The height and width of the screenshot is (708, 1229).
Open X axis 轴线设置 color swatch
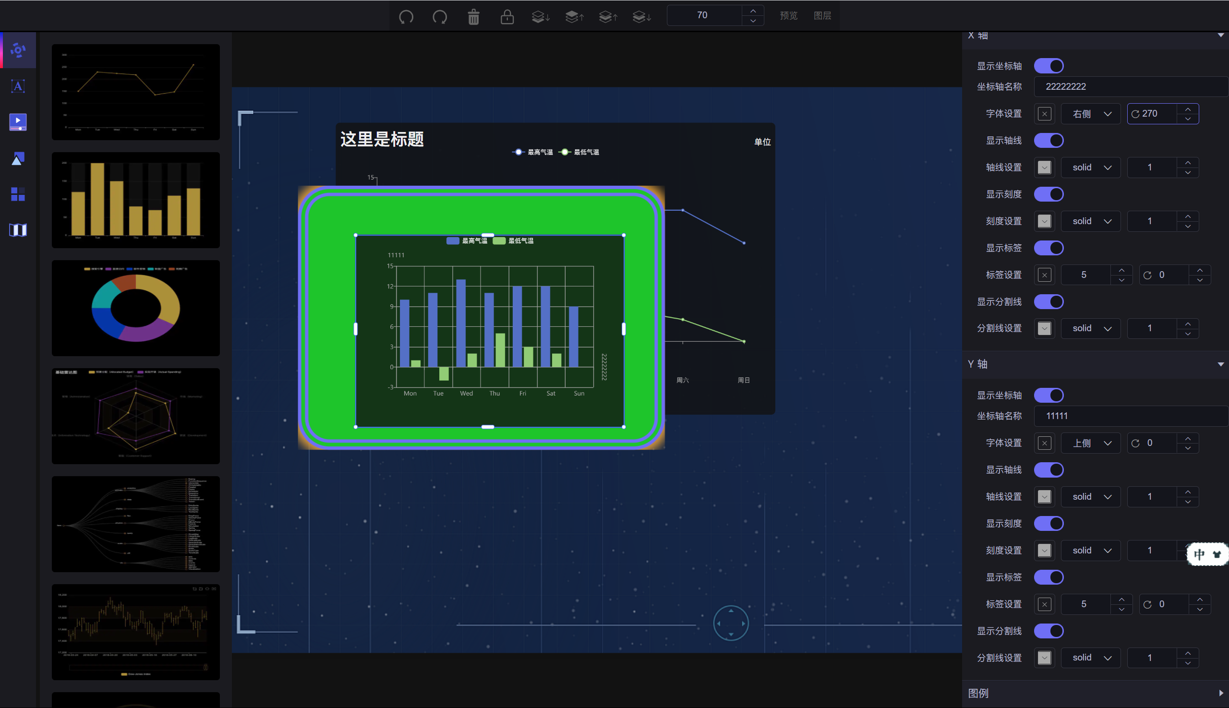(1044, 167)
